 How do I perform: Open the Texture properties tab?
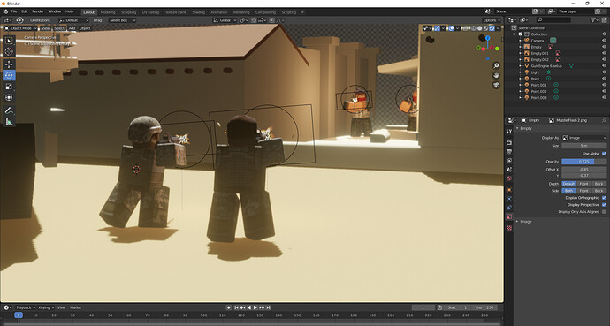pyautogui.click(x=509, y=228)
